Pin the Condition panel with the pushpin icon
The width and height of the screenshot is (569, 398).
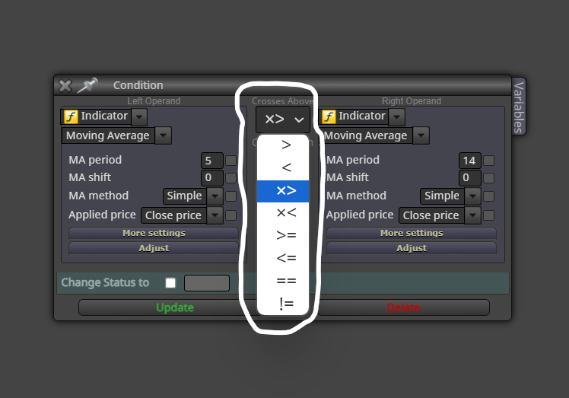point(87,85)
